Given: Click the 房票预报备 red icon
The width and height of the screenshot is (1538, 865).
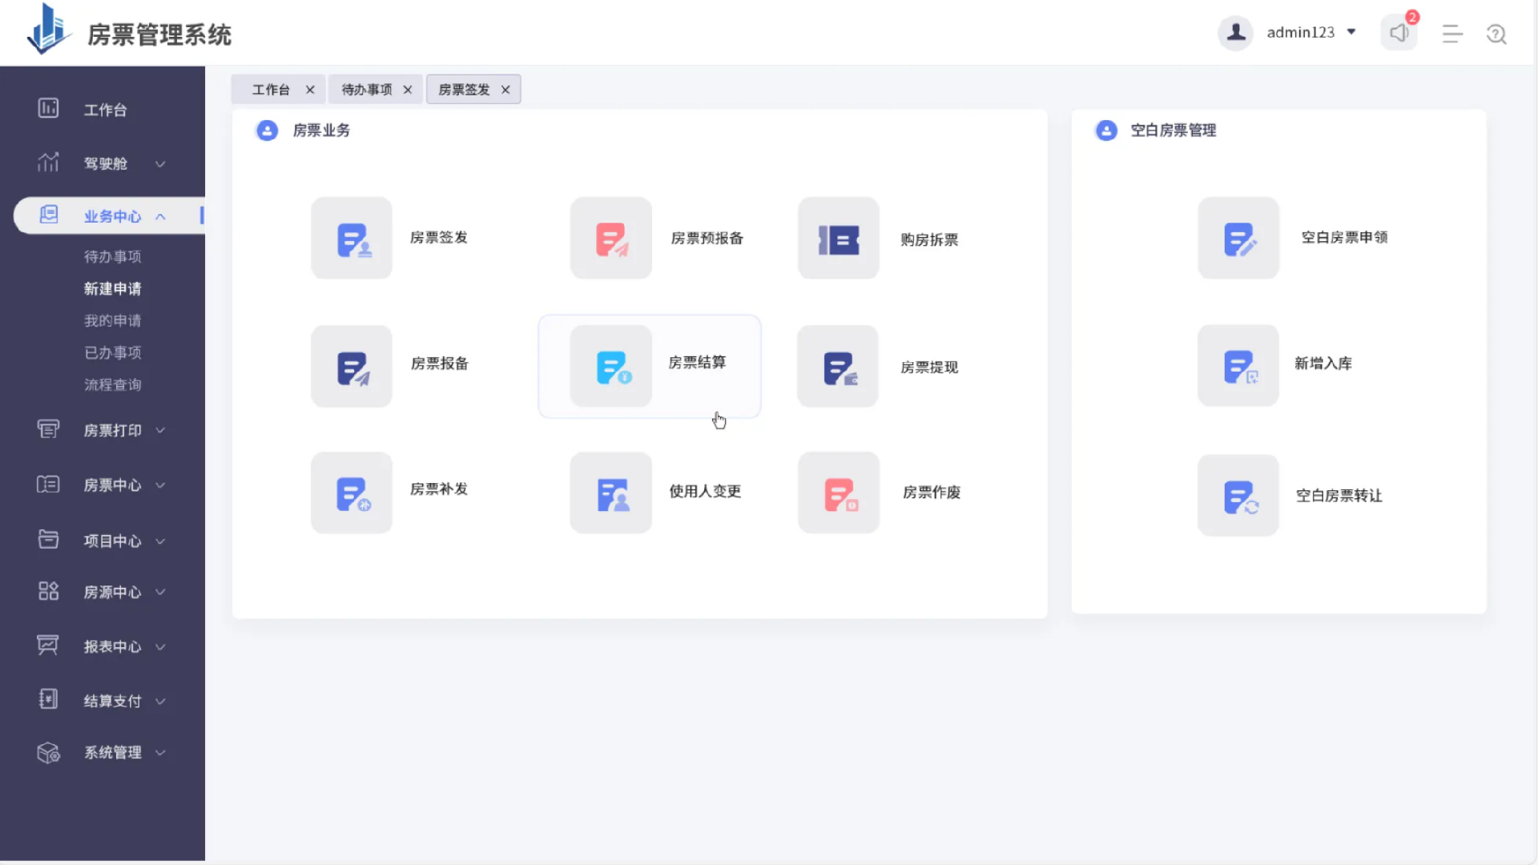Looking at the screenshot, I should 610,239.
